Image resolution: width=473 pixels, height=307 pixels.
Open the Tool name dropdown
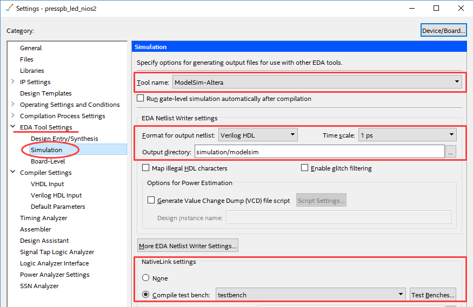(x=317, y=82)
